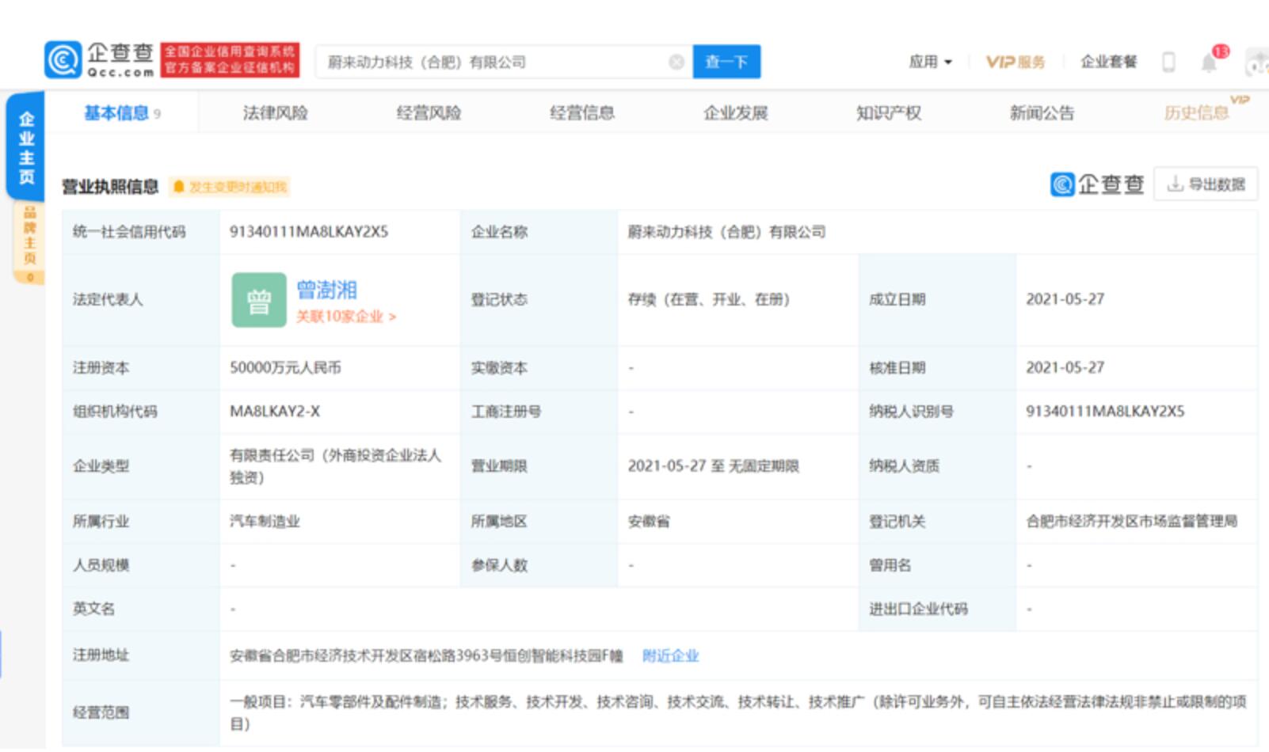Screen dimensions: 1269x752
Task: Switch to the 新闻公告 tab
Action: coord(1042,113)
